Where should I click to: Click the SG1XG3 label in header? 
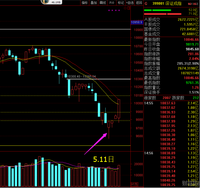pos(193,4)
